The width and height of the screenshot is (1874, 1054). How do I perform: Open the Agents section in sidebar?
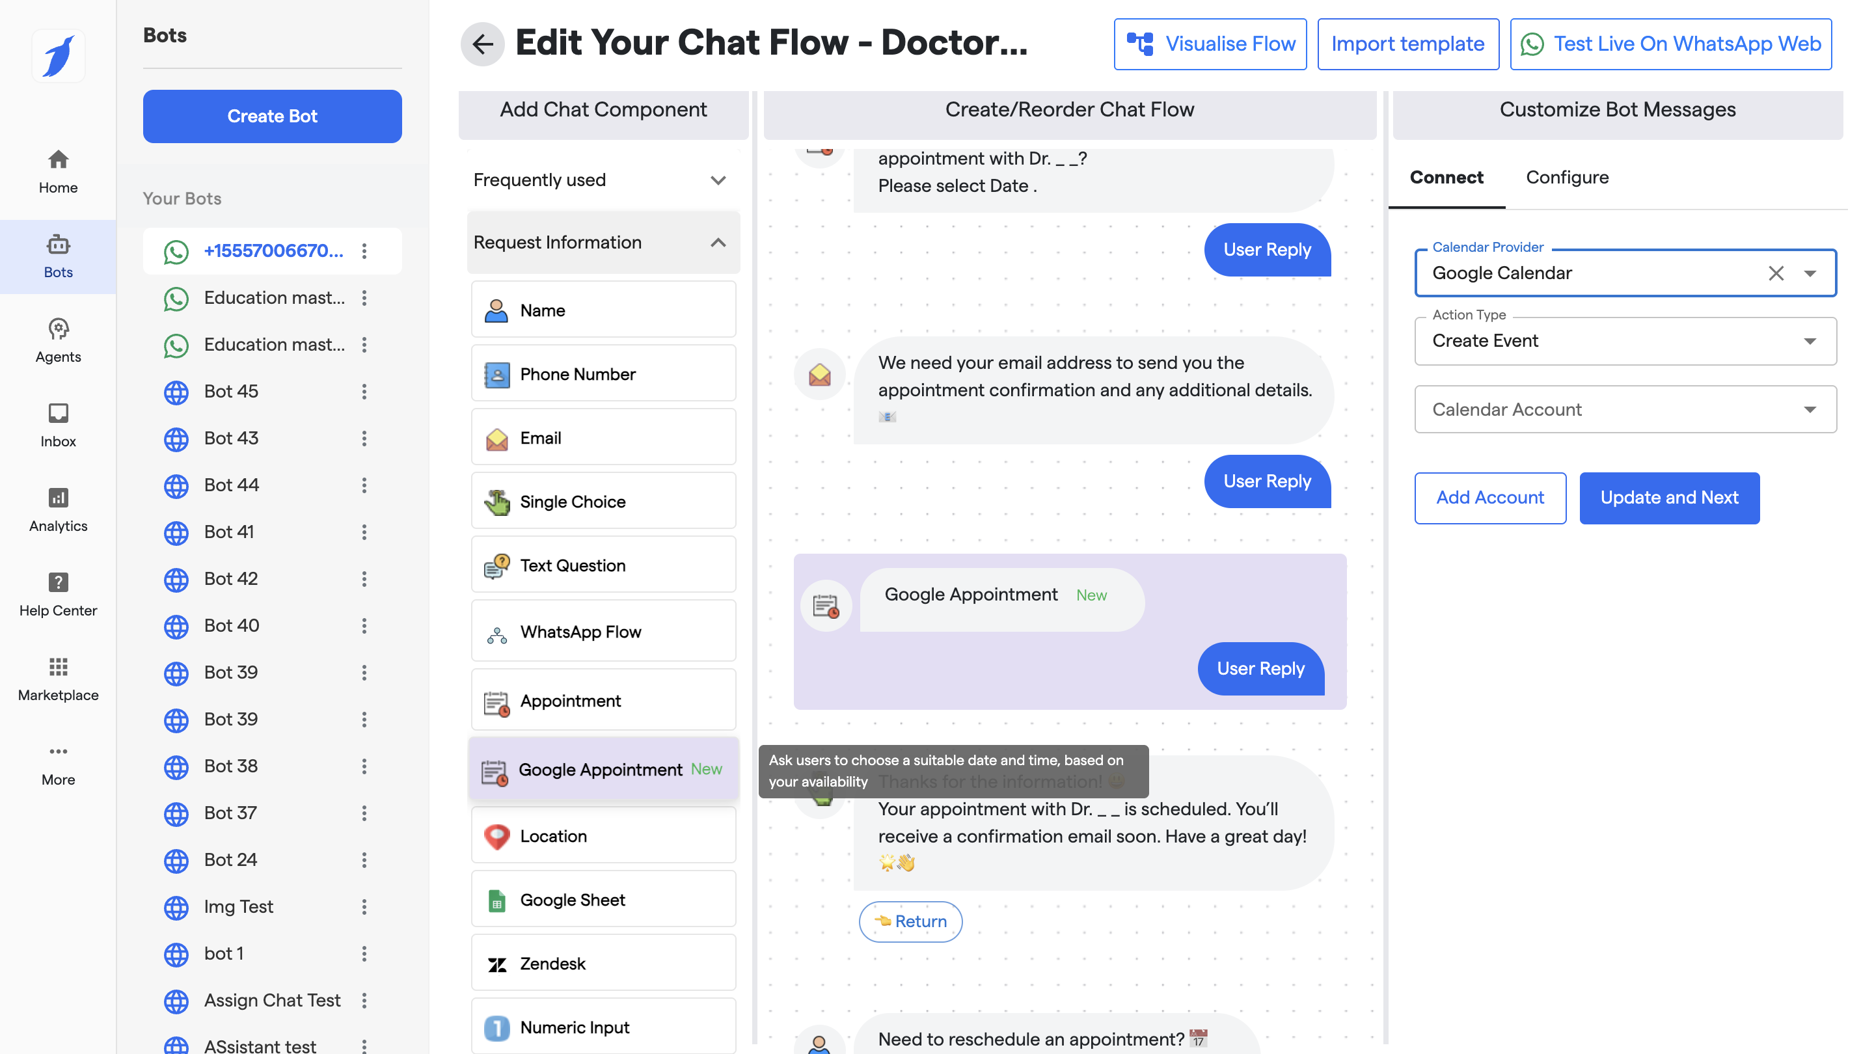[58, 340]
